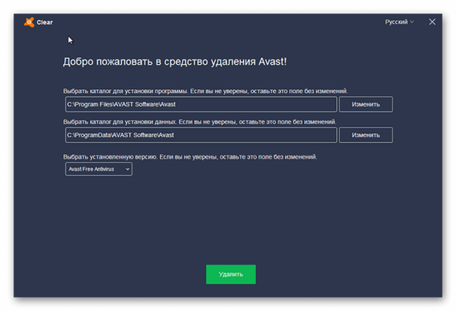Click the ProgramData path input field

(x=201, y=135)
